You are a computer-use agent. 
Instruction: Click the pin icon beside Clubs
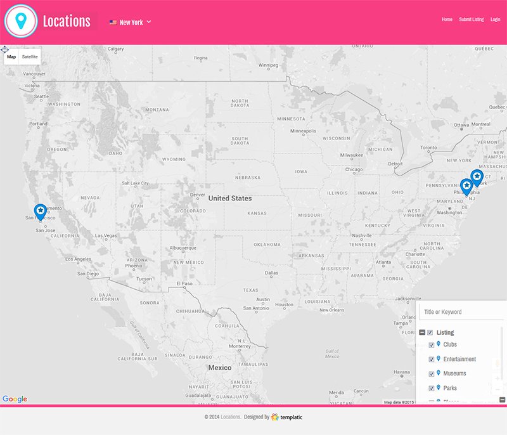pos(439,344)
